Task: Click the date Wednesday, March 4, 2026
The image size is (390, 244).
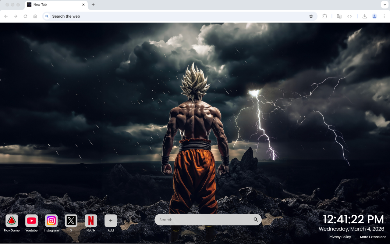Action: (352, 229)
